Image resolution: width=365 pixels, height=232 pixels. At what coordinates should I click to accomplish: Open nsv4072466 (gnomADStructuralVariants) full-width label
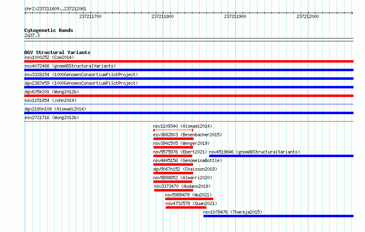70,66
